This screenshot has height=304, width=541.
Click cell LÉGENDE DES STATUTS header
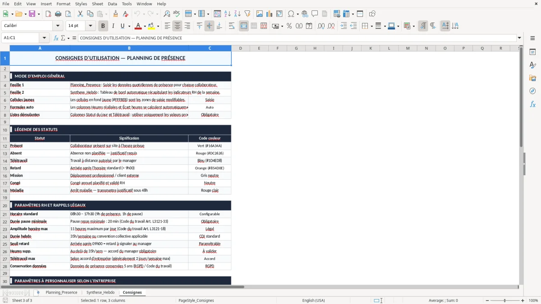click(120, 130)
